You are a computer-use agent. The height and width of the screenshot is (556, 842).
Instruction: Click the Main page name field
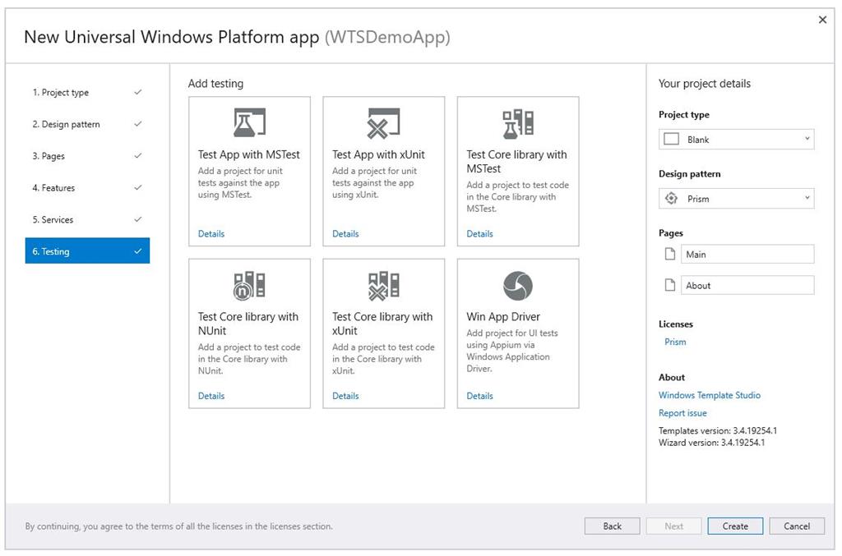[747, 254]
